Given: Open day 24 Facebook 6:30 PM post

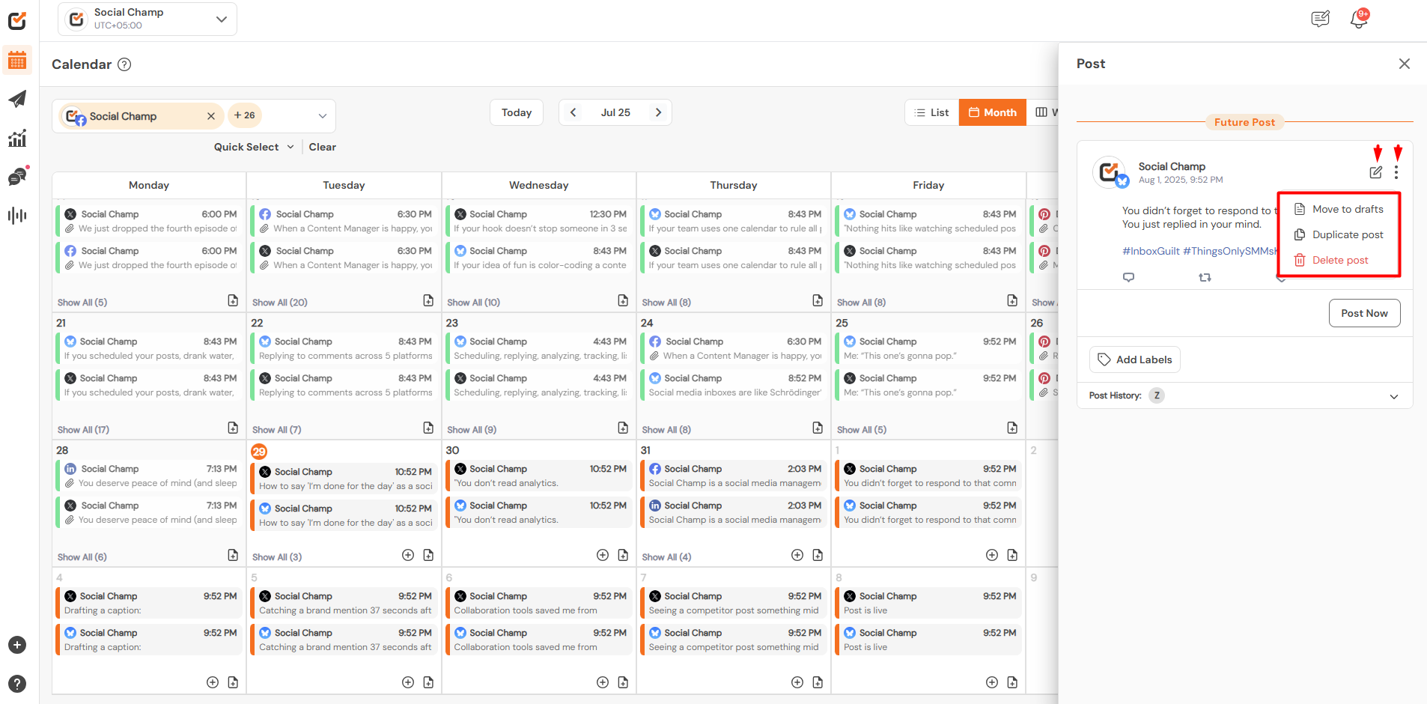Looking at the screenshot, I should tap(734, 348).
